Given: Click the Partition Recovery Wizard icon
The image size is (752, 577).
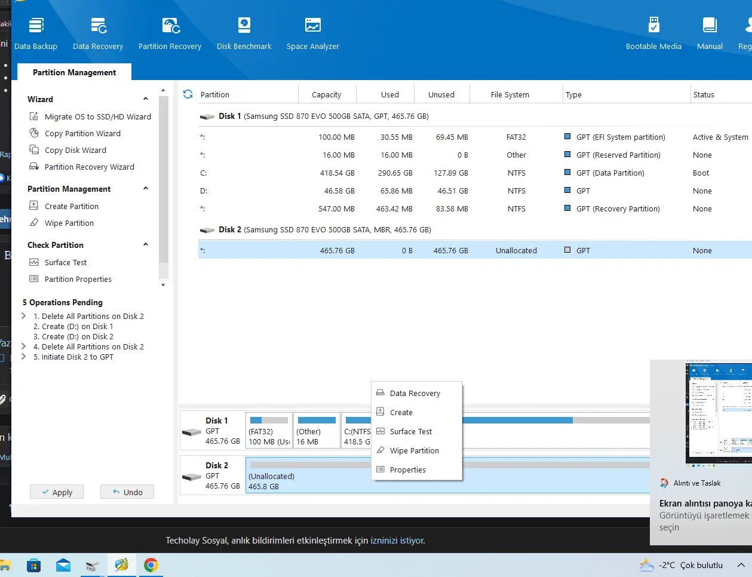Looking at the screenshot, I should click(x=34, y=167).
